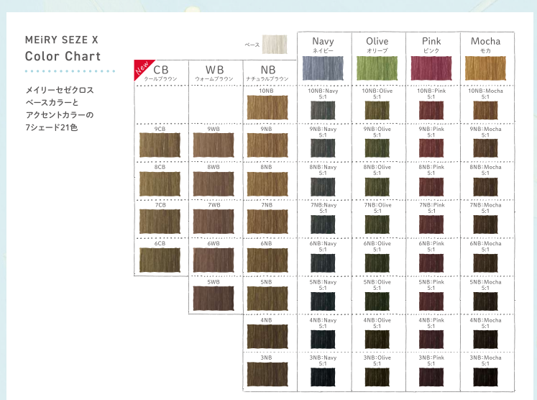Pick the 9NB:Navy mixed swatch
This screenshot has height=400, width=537.
click(323, 148)
